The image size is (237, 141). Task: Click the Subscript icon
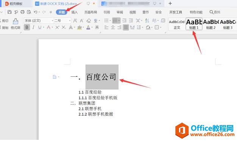pos(64,27)
